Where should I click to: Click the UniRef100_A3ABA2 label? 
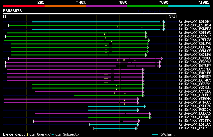[x=195, y=95]
